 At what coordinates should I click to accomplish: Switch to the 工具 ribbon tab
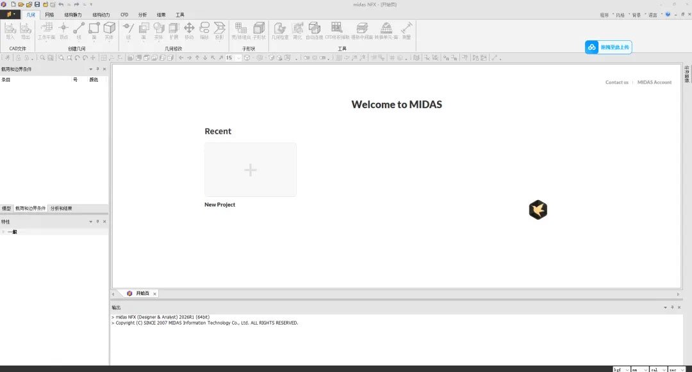click(180, 15)
